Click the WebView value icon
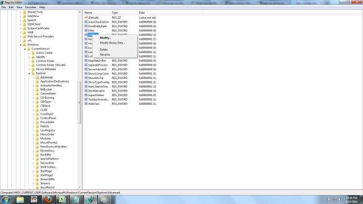 pos(86,104)
